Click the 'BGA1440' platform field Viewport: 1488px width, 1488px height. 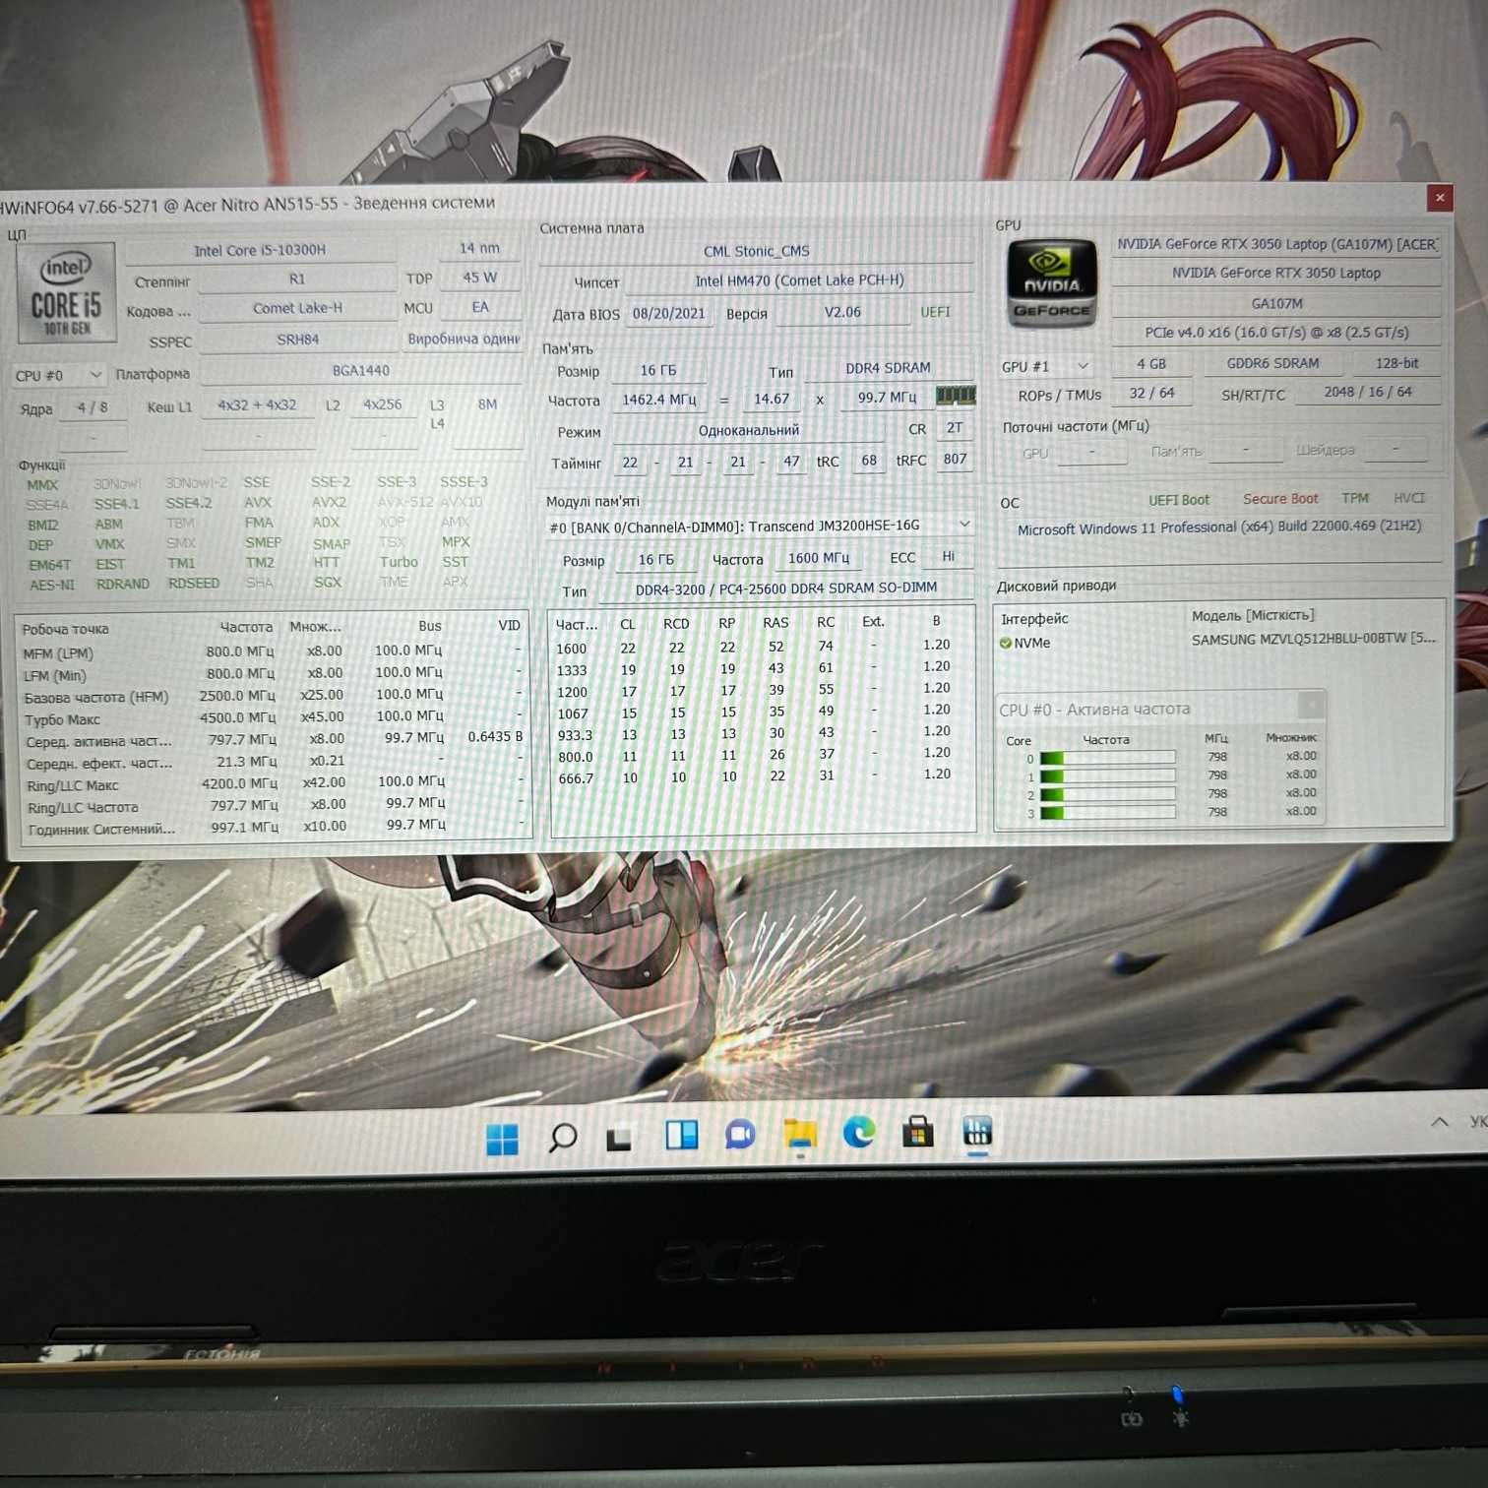tap(360, 371)
